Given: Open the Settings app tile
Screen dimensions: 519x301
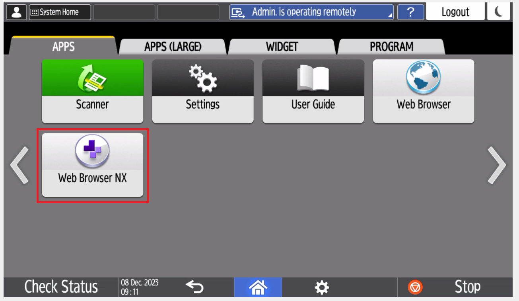Looking at the screenshot, I should pos(202,91).
